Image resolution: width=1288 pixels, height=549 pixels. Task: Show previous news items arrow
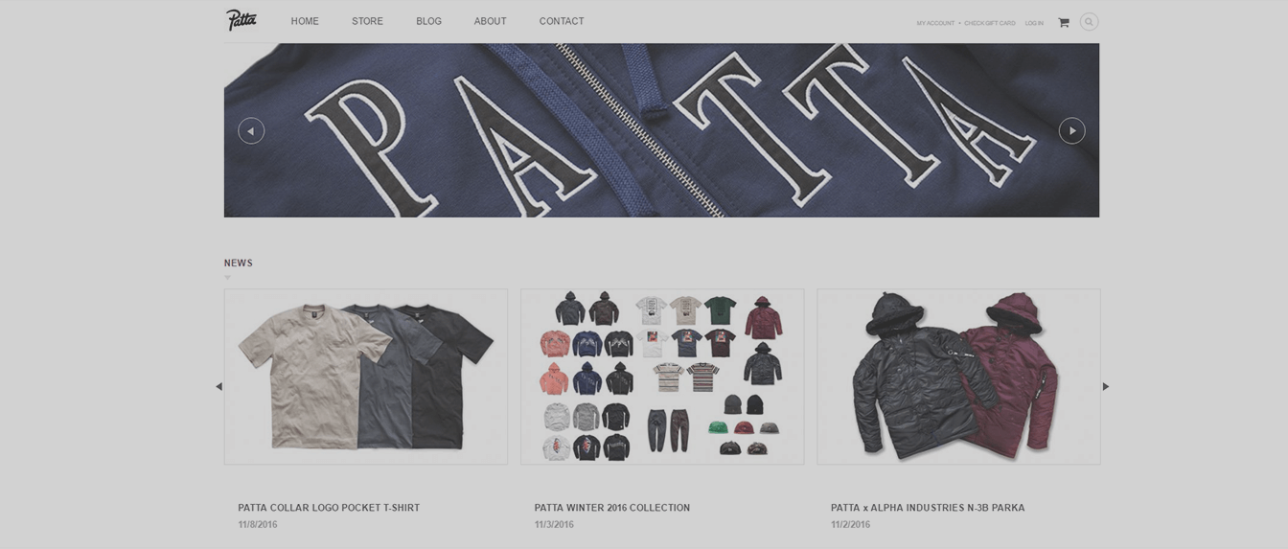[x=218, y=387]
